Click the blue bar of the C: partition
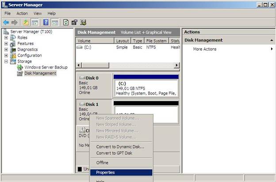 coord(146,77)
